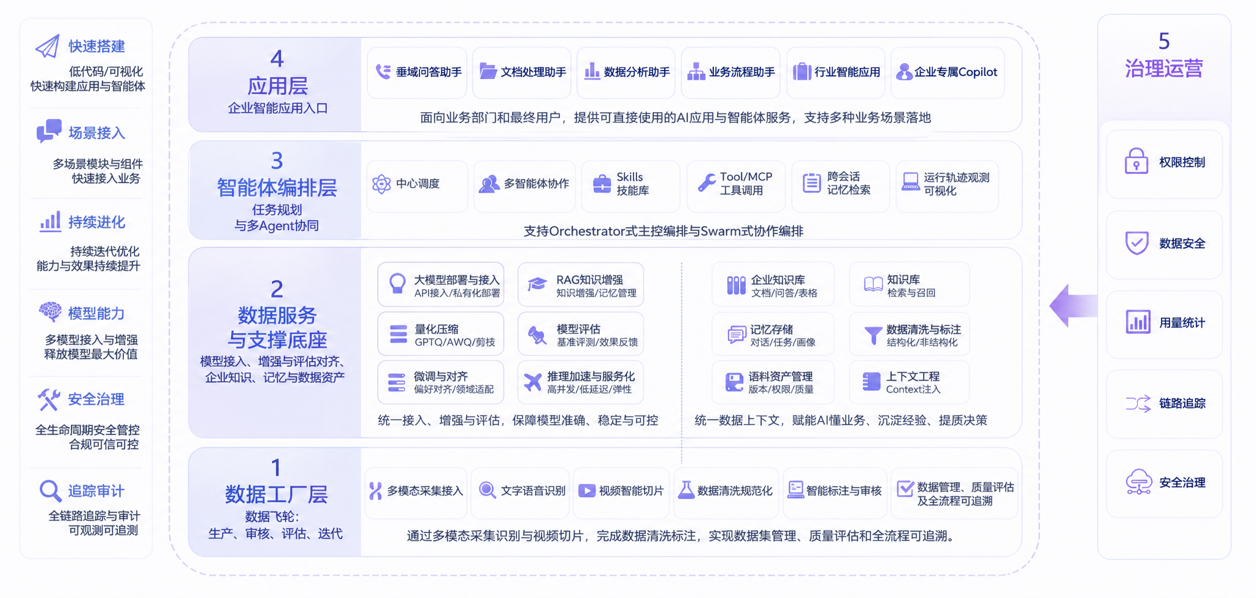The image size is (1256, 598).
Task: Click the text 支持Orchestrator式主控编排与Swarm式协作编排
Action: [663, 231]
